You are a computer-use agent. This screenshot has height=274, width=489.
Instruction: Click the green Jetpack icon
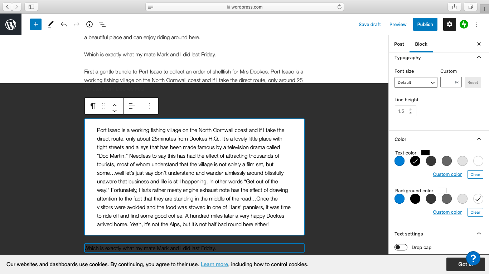(464, 24)
